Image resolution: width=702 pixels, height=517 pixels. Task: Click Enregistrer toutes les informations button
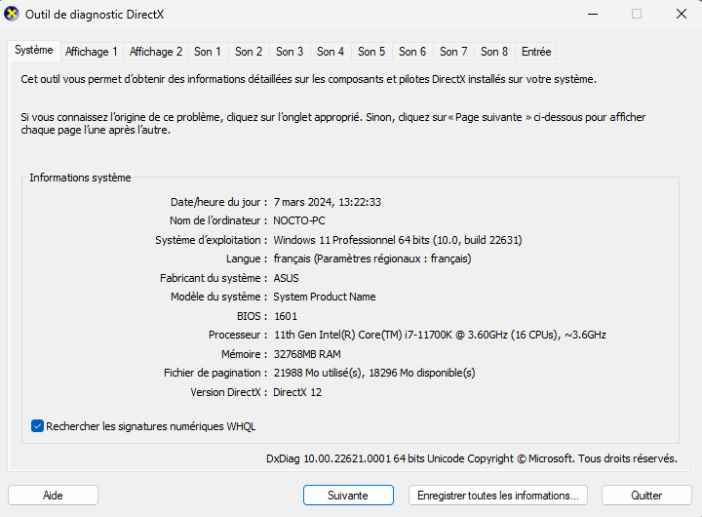(498, 495)
